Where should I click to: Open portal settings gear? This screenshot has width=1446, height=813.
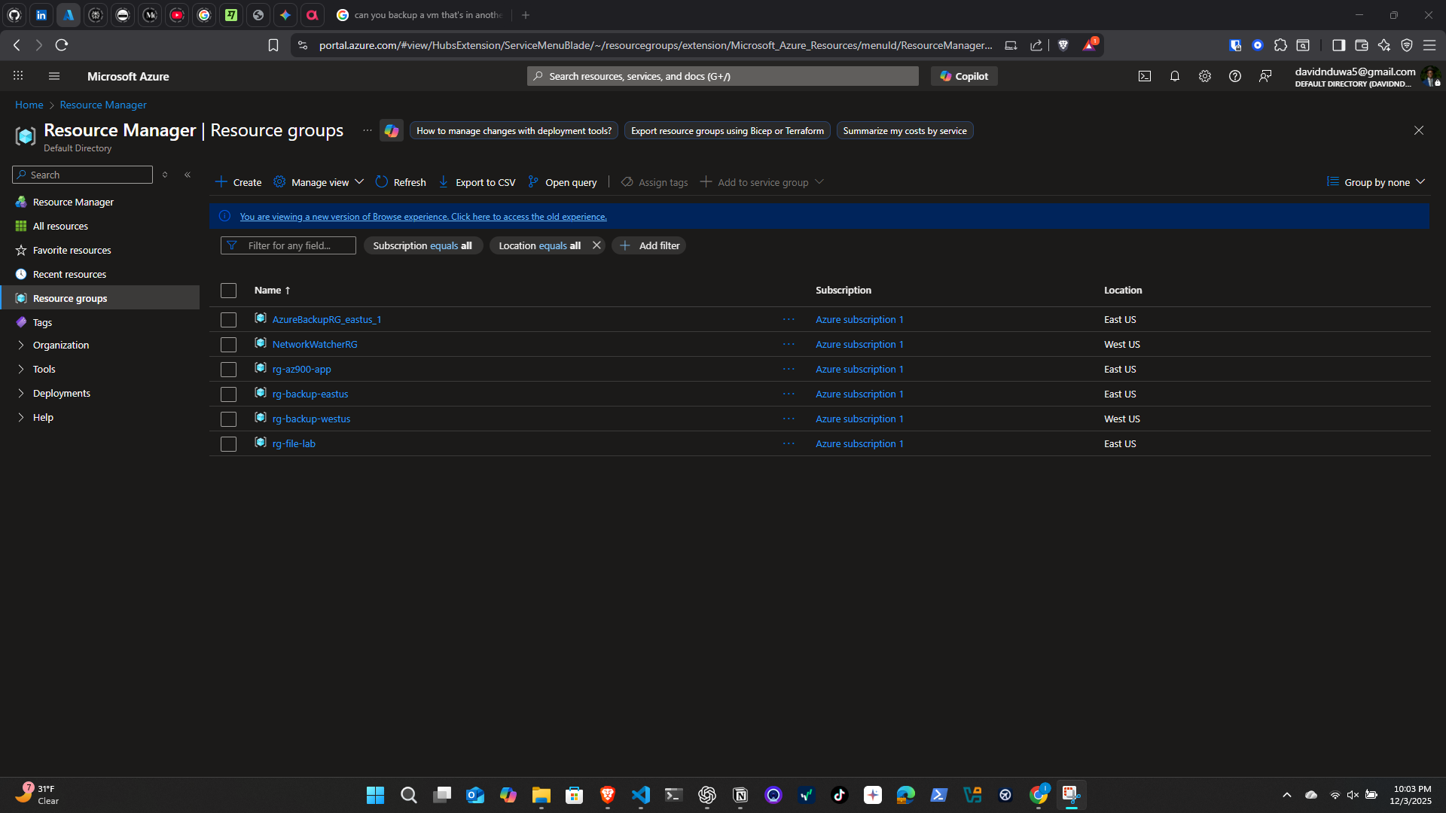click(1205, 76)
